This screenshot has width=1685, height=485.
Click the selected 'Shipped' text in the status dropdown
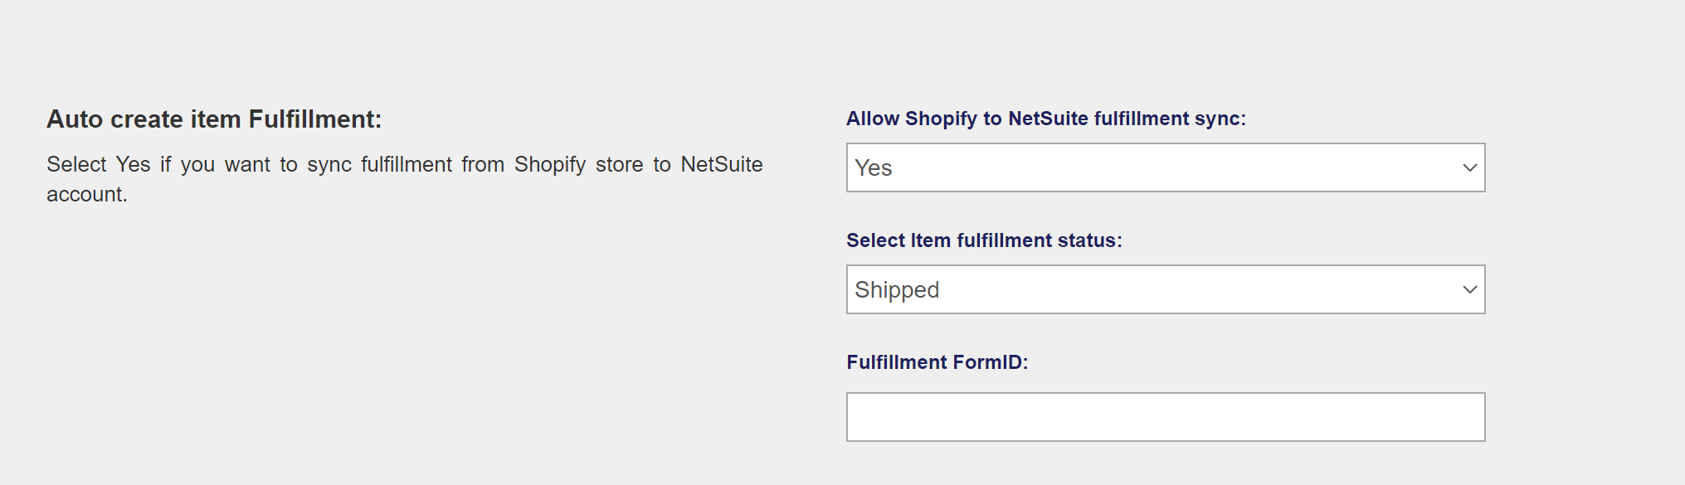(x=897, y=290)
